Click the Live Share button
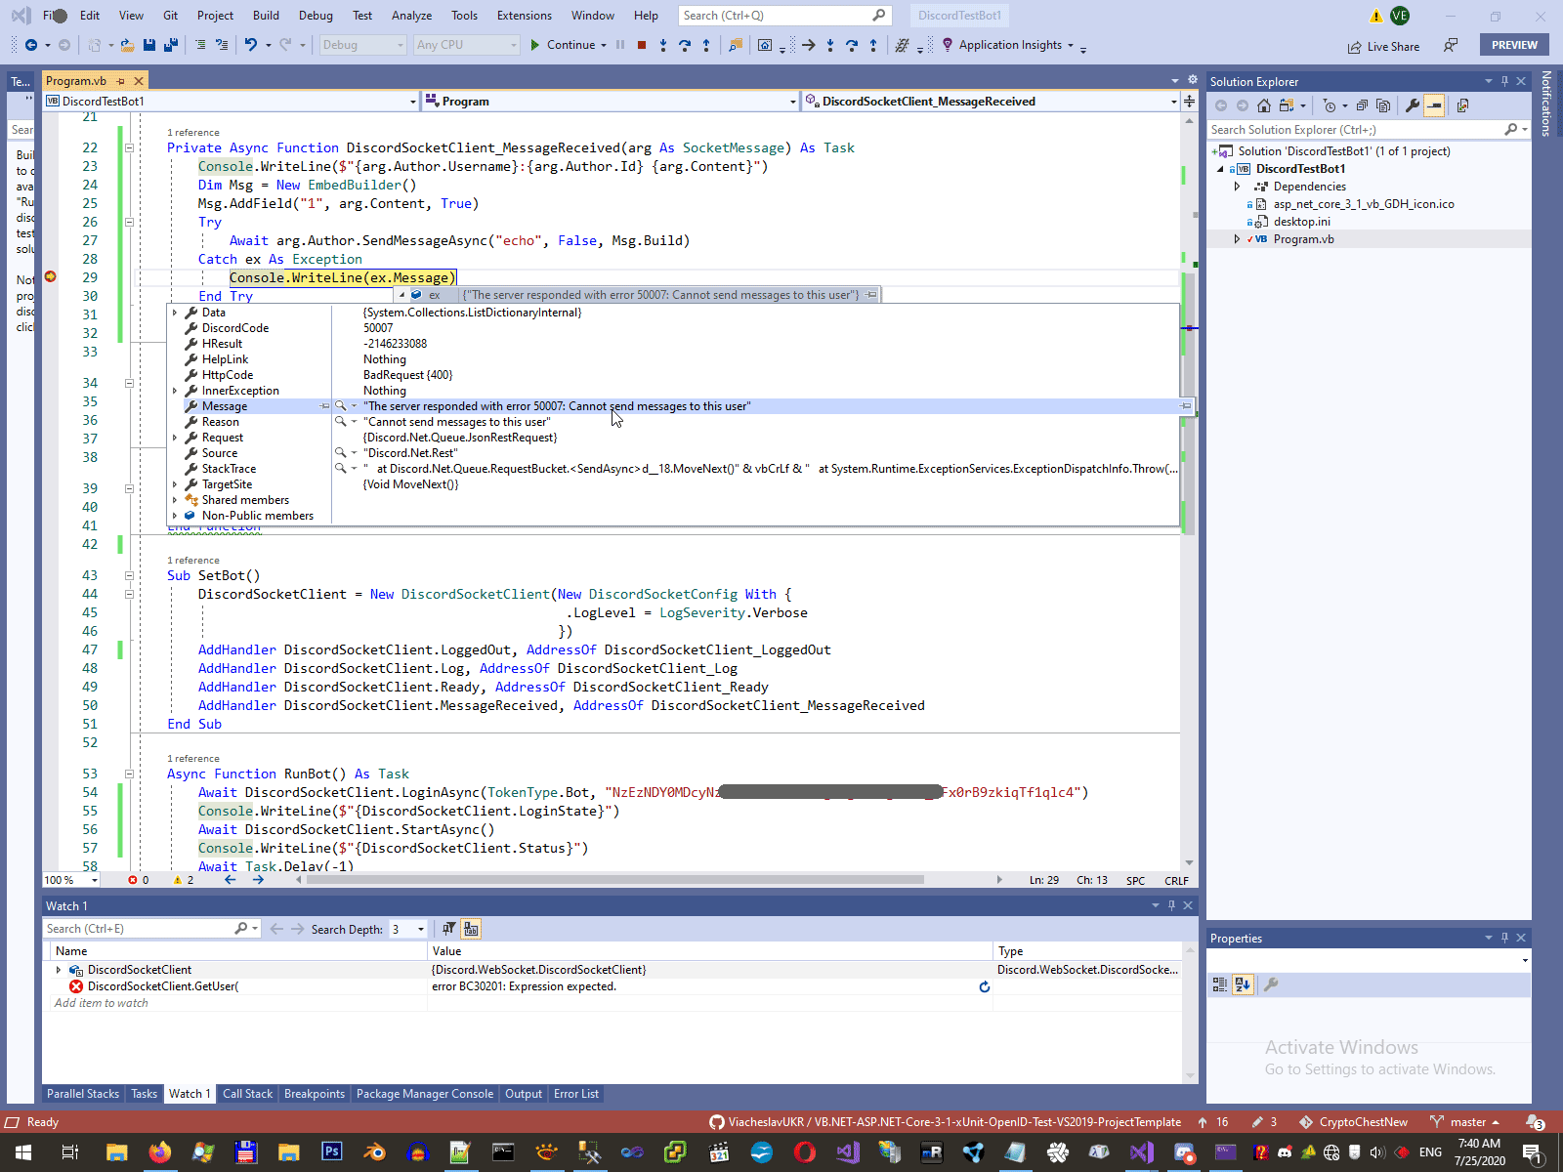The image size is (1563, 1172). coord(1383,46)
